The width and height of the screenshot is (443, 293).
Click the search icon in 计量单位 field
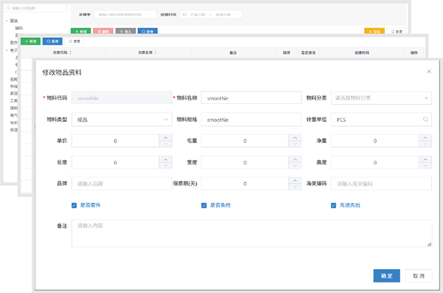pyautogui.click(x=425, y=120)
